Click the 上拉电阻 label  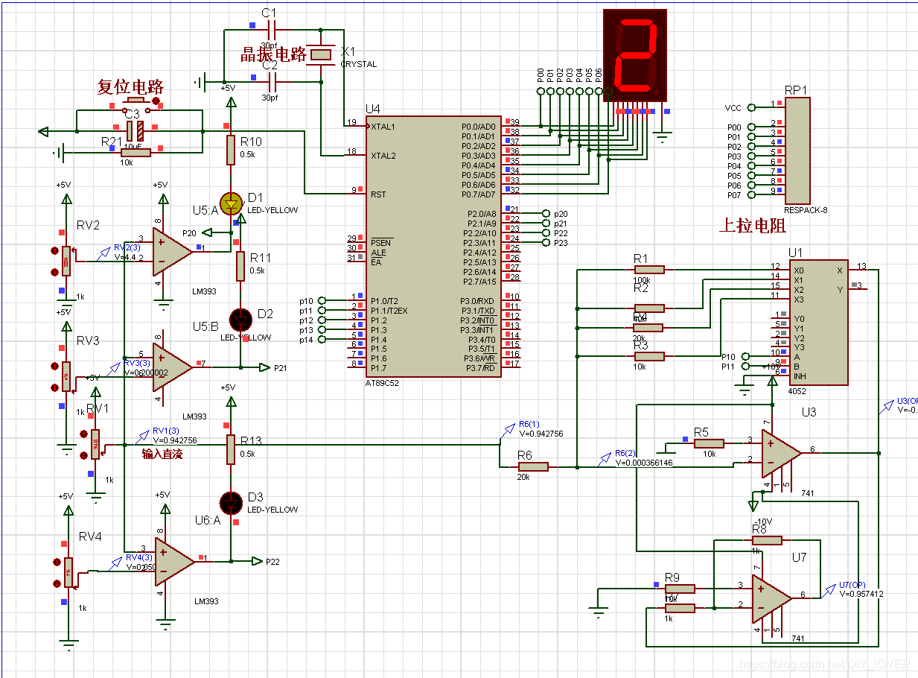753,226
